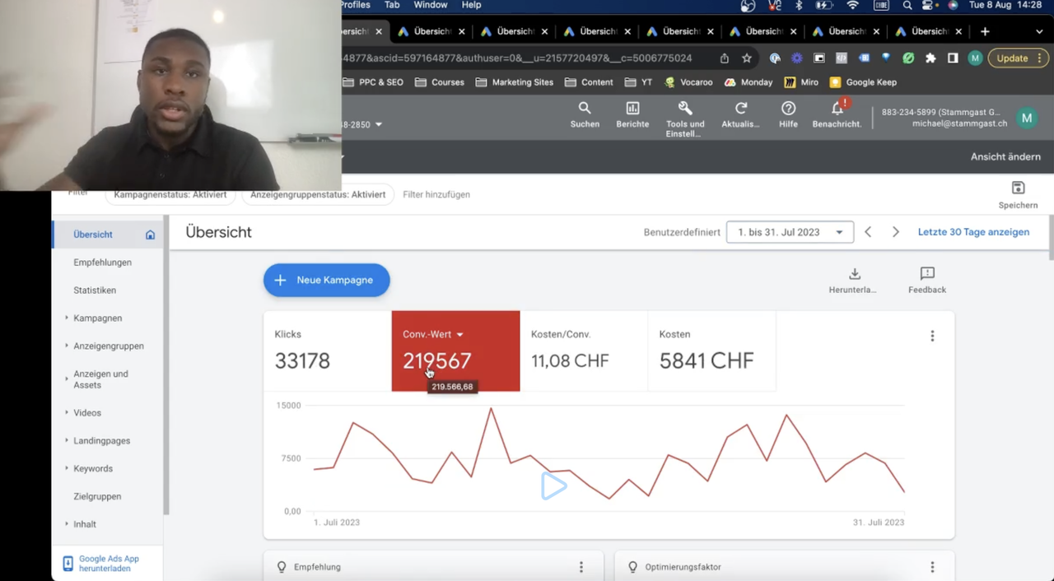This screenshot has height=581, width=1054.
Task: Open the Benachricht. notification bell
Action: pyautogui.click(x=837, y=108)
